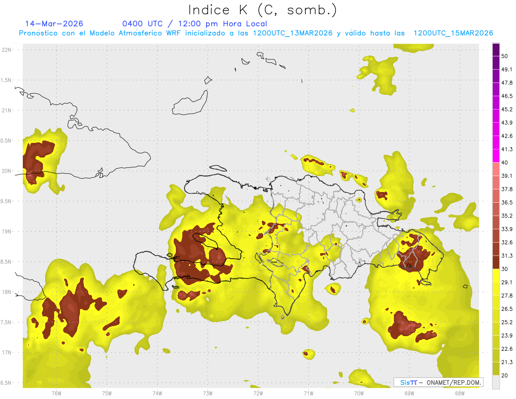This screenshot has width=516, height=399.
Task: Click the '46.5' color scale value
Action: pyautogui.click(x=507, y=96)
